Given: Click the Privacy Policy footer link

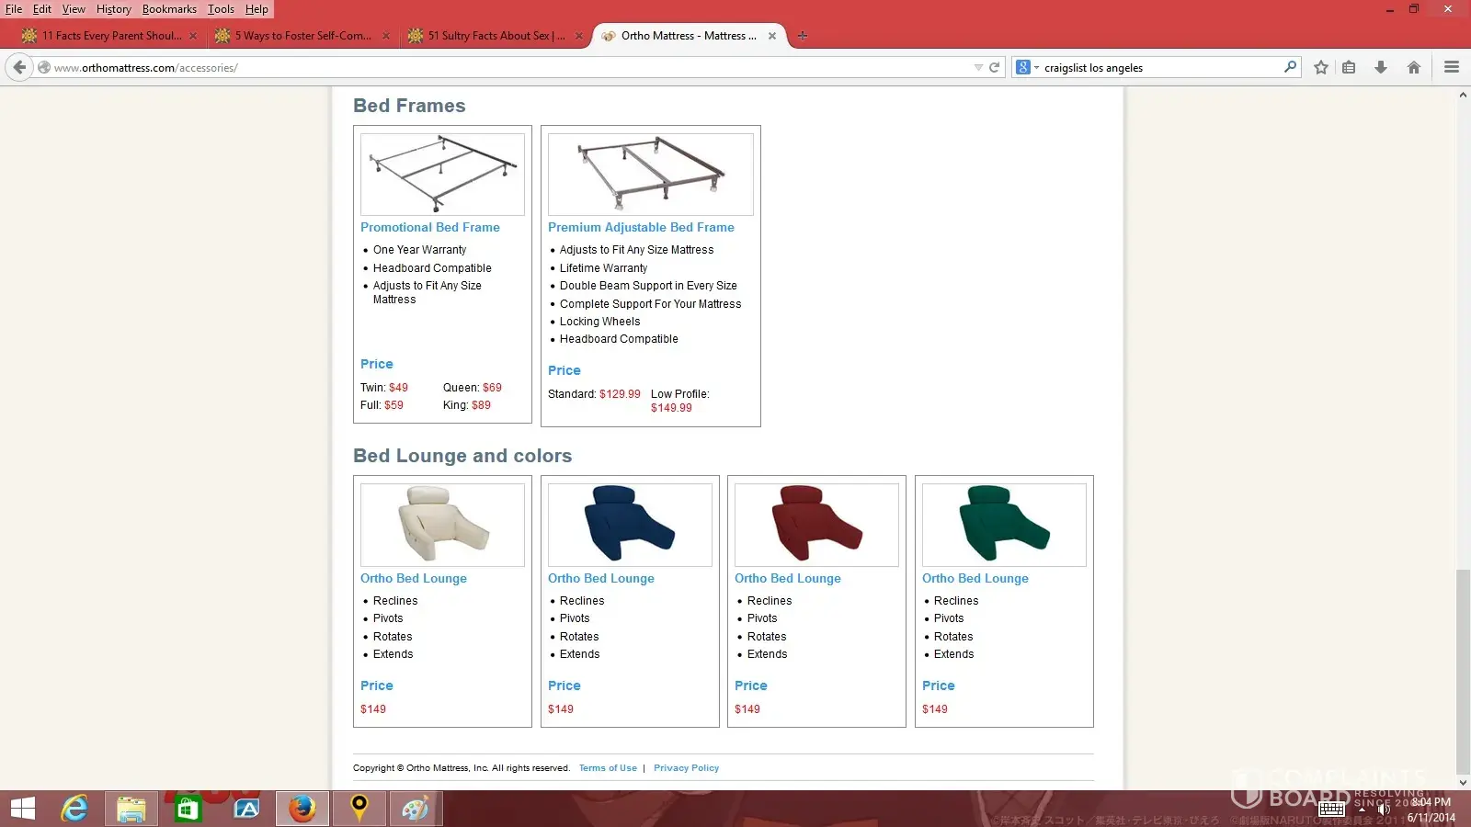Looking at the screenshot, I should (x=686, y=768).
